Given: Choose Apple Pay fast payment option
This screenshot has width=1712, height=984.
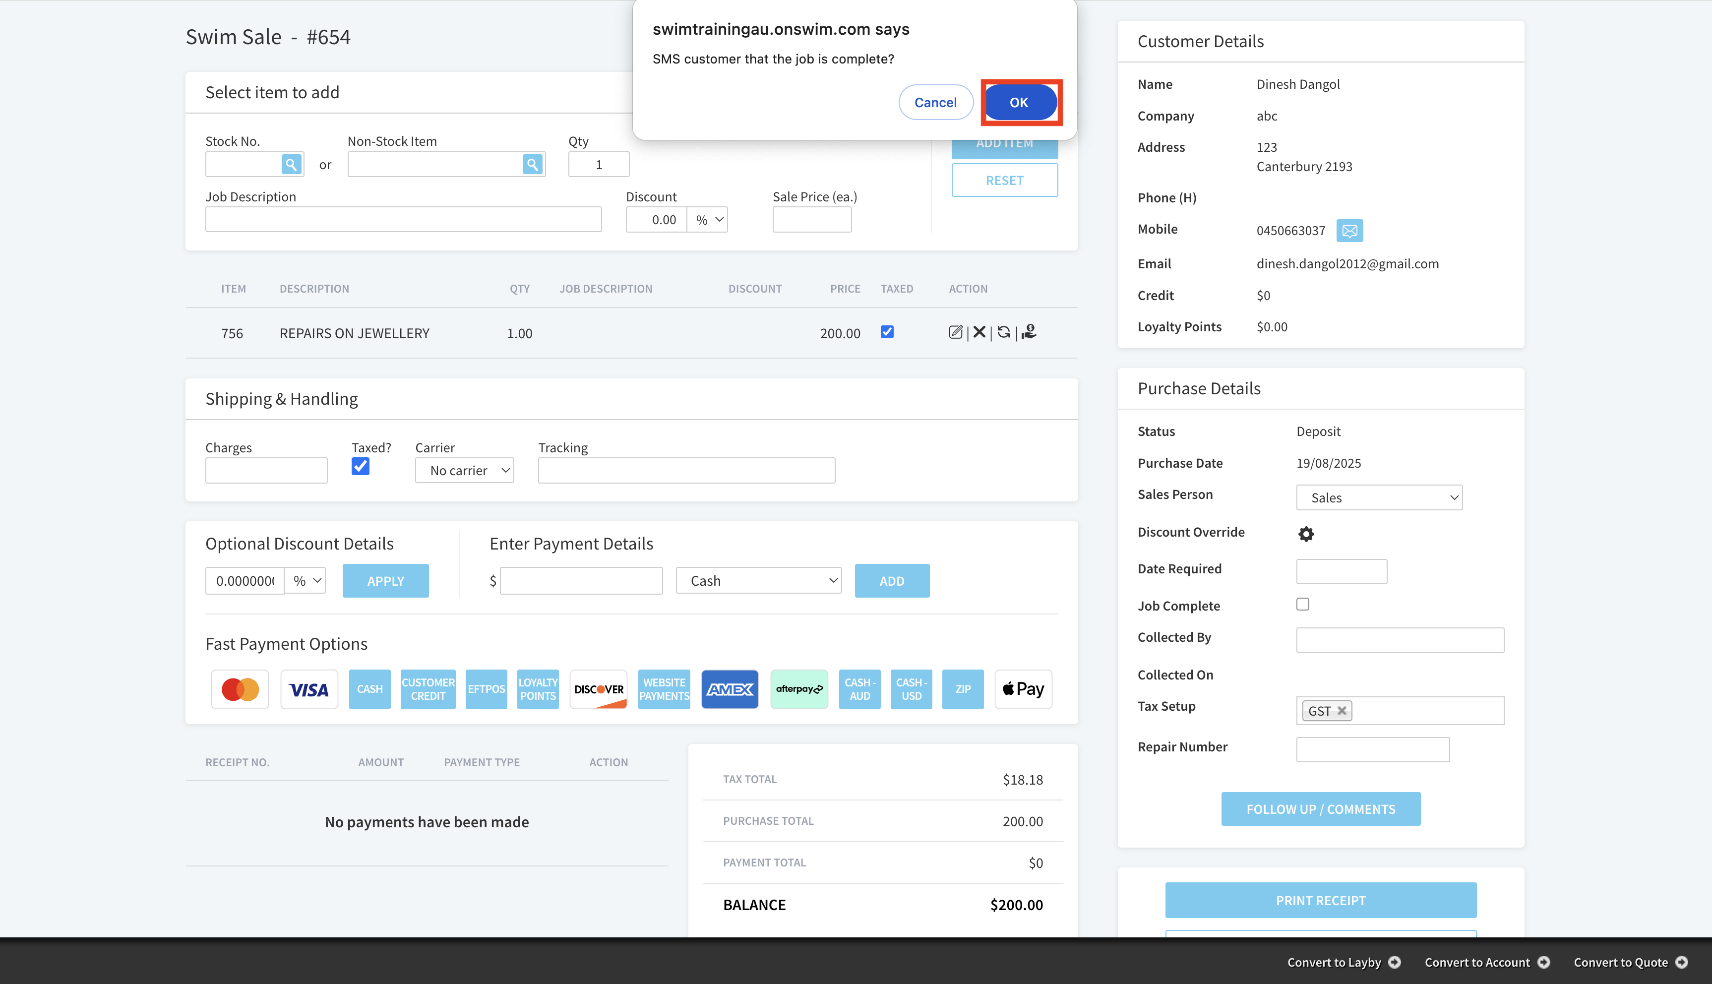Looking at the screenshot, I should (x=1023, y=689).
